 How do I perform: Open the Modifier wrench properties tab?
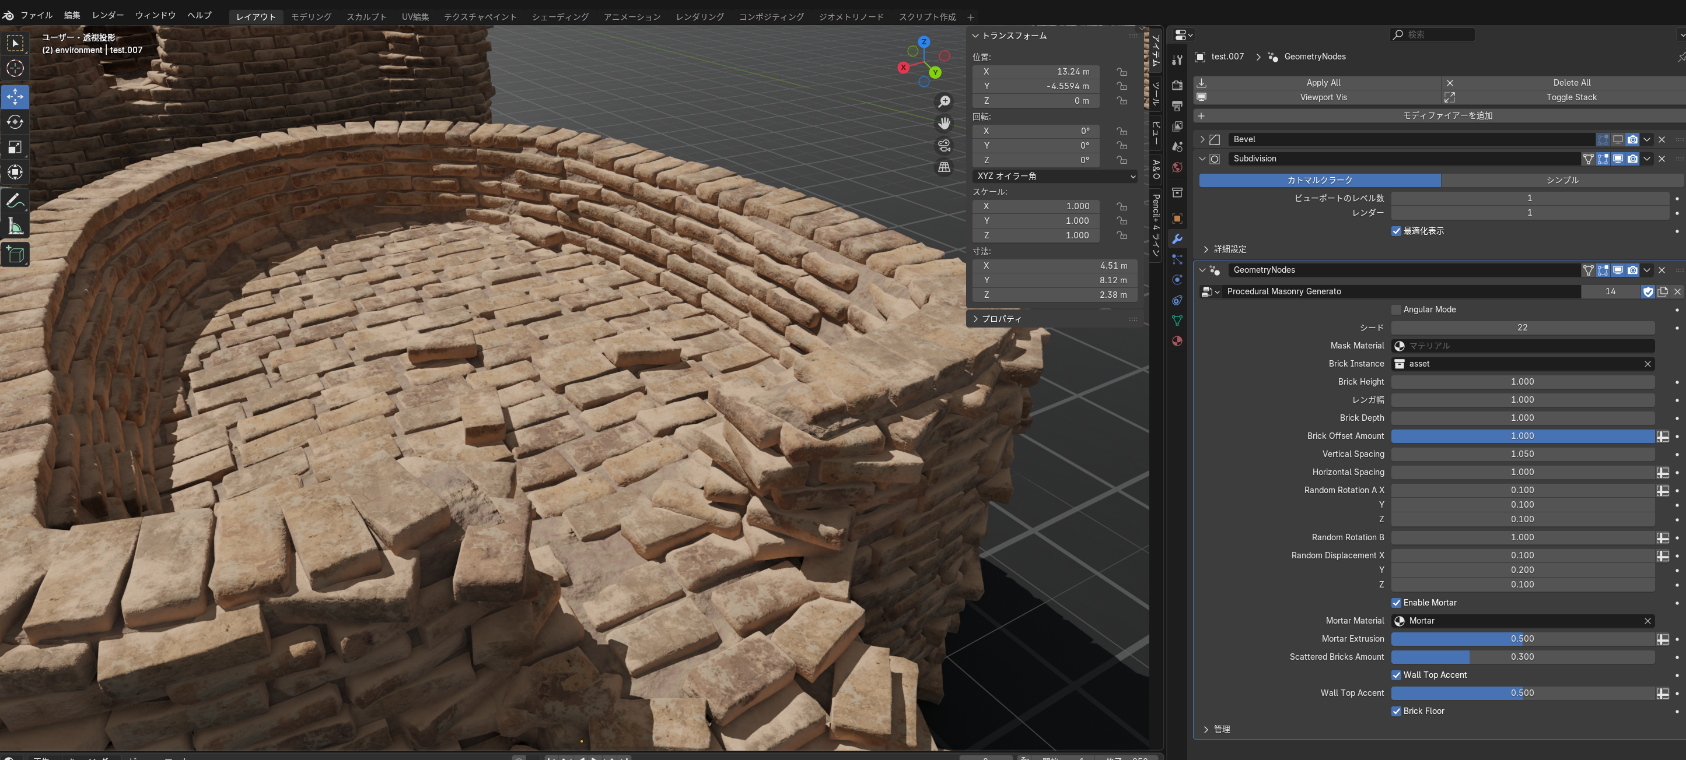click(1177, 239)
